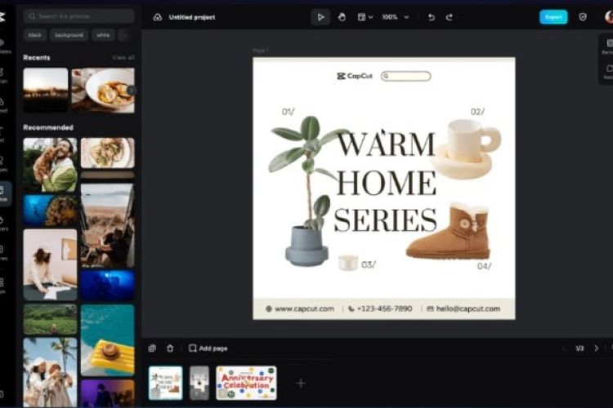Screen dimensions: 613x408
Task: Activate the Hand pan tool
Action: [x=342, y=17]
